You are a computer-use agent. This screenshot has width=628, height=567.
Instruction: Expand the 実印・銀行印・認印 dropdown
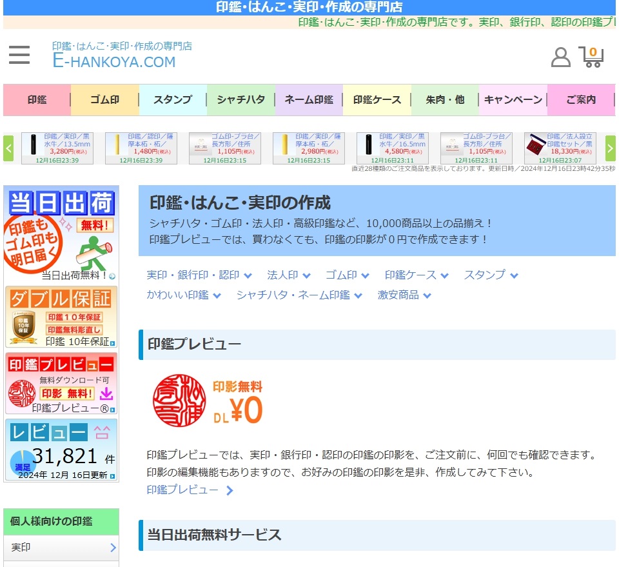tap(199, 275)
